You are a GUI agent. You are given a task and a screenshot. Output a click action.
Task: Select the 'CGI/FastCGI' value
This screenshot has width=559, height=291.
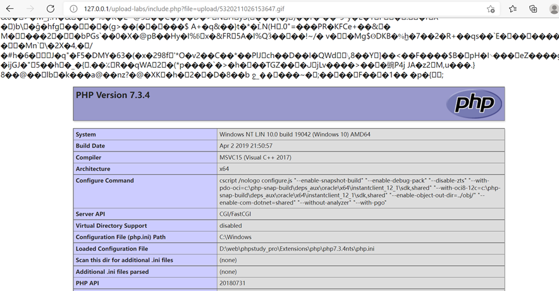(x=235, y=214)
